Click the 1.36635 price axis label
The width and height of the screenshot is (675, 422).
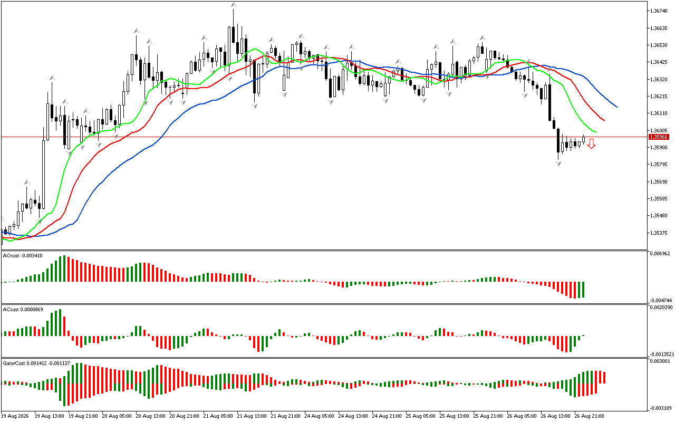[x=659, y=28]
